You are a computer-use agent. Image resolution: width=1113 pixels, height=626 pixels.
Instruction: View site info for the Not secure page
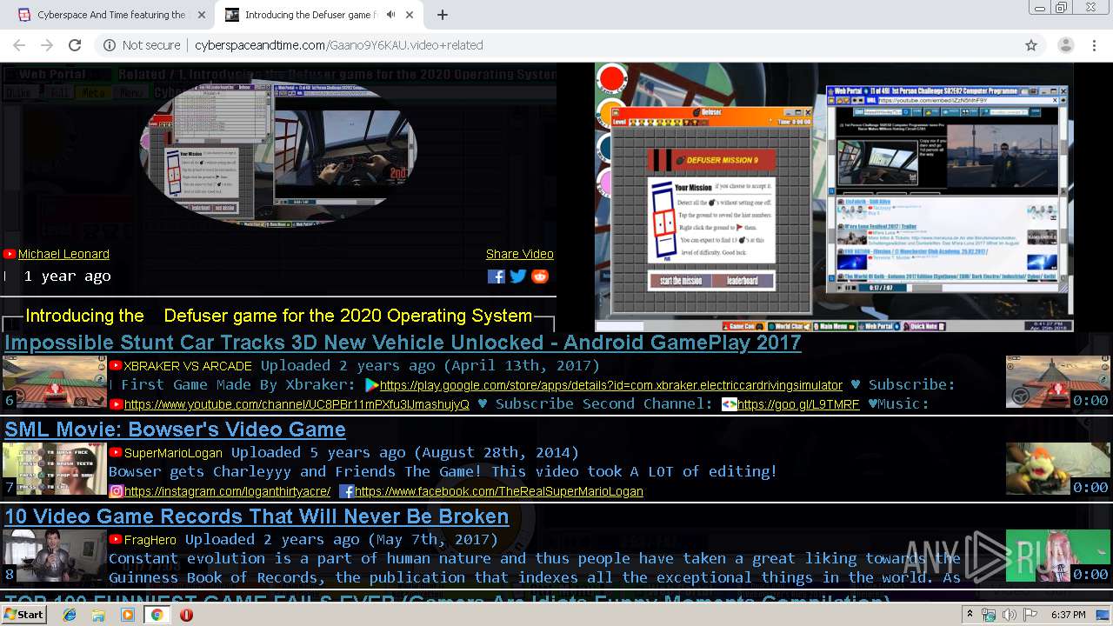[x=142, y=45]
